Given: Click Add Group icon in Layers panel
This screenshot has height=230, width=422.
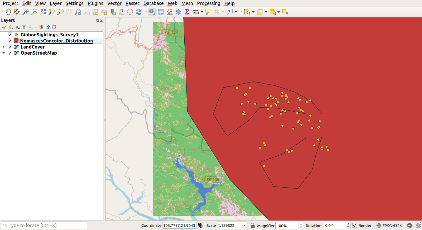Looking at the screenshot, I should [11, 27].
